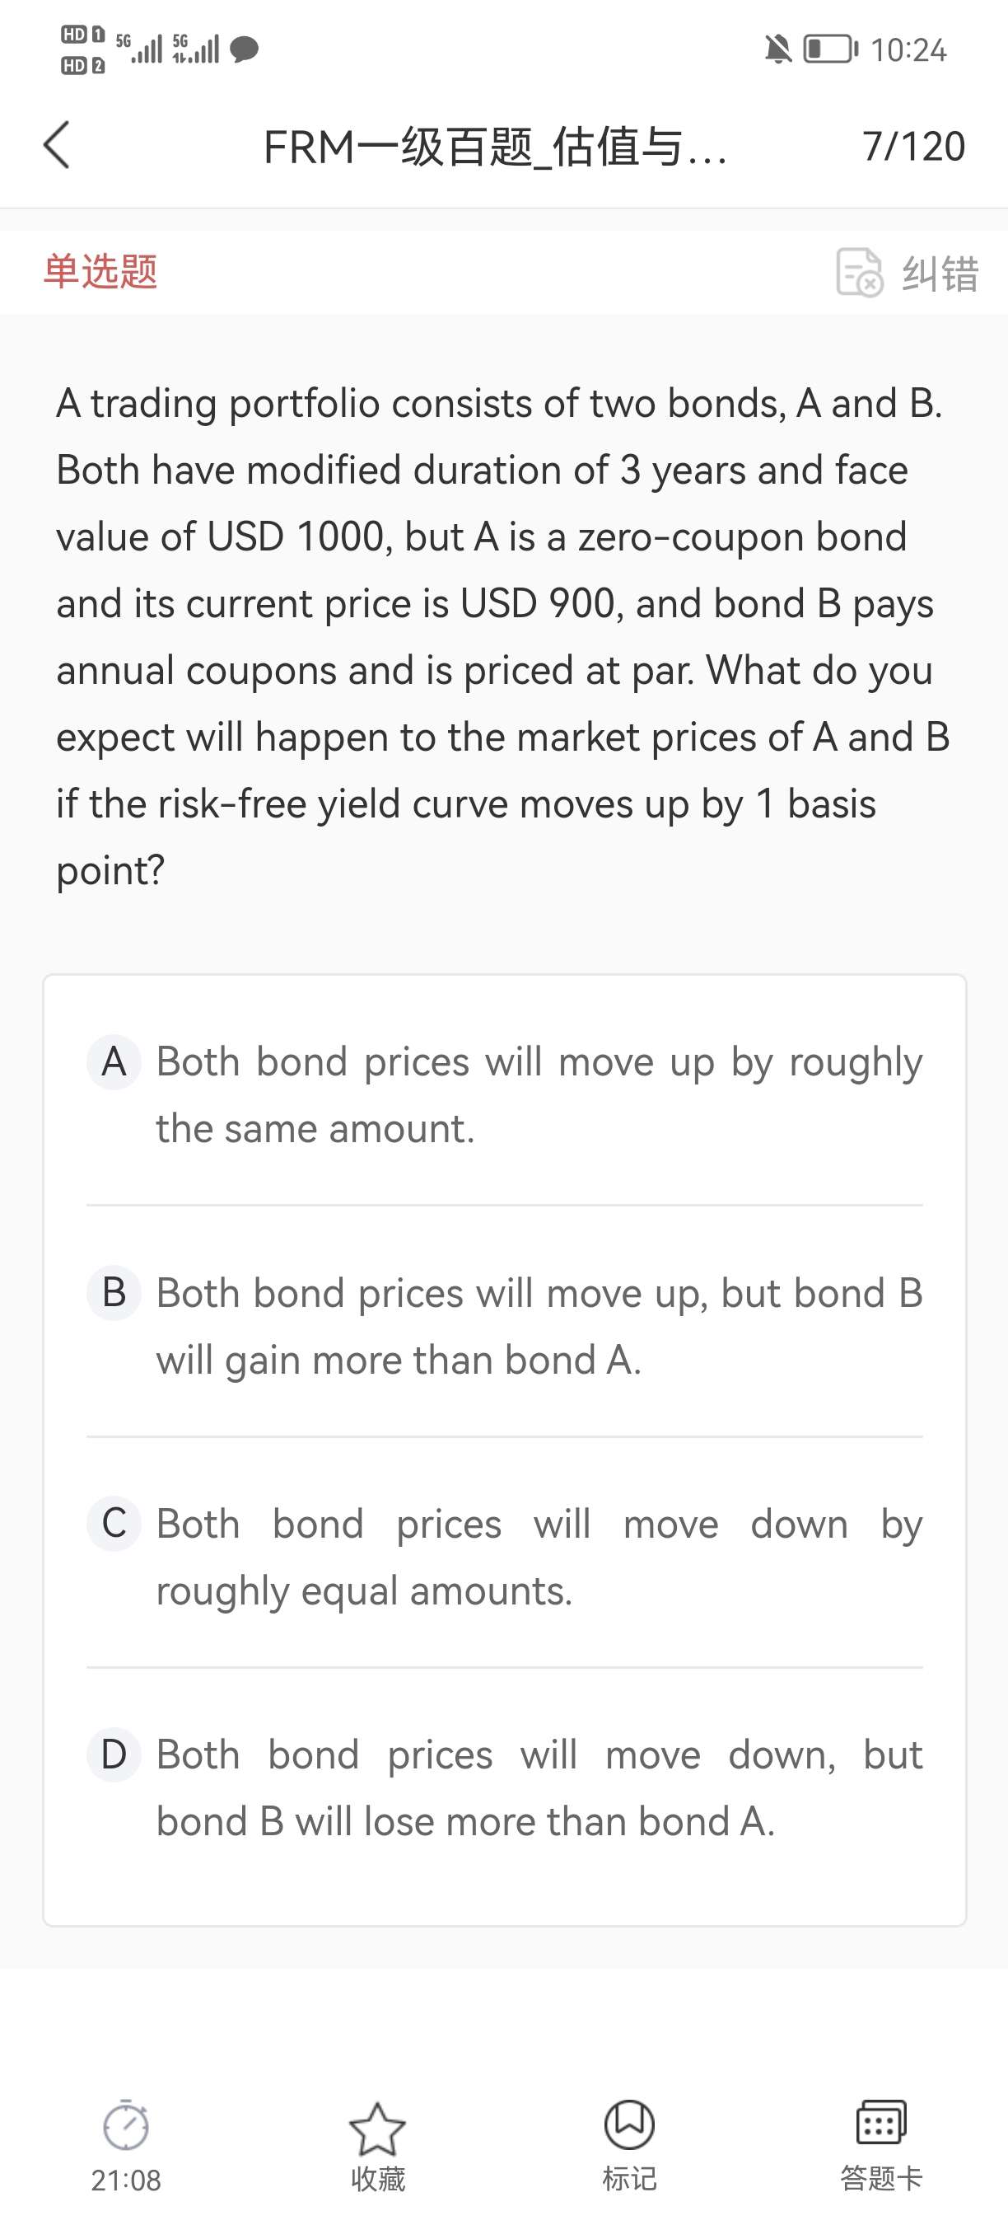Tap the 7/120 question counter
1008x2225 pixels.
click(x=913, y=146)
